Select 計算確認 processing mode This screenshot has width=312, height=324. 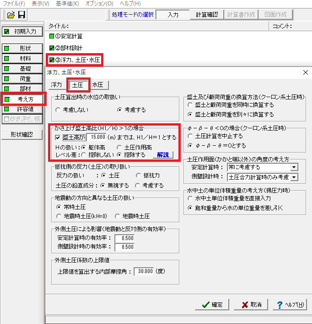click(207, 15)
